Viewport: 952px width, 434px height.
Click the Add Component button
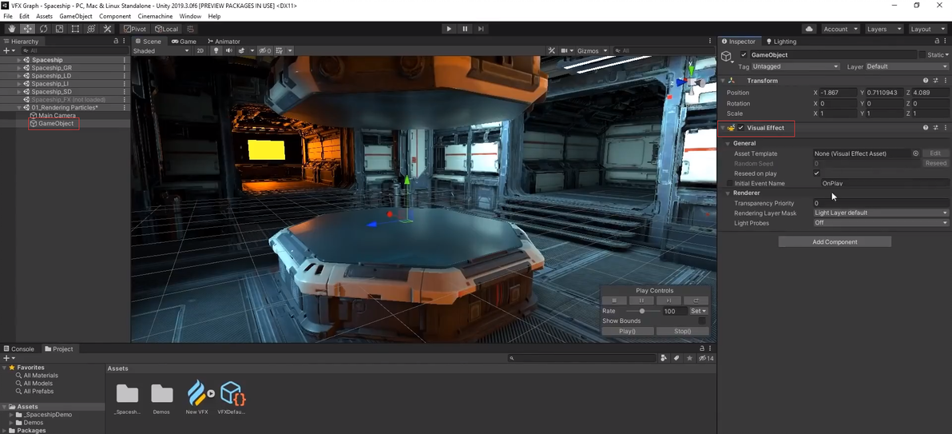(x=835, y=242)
